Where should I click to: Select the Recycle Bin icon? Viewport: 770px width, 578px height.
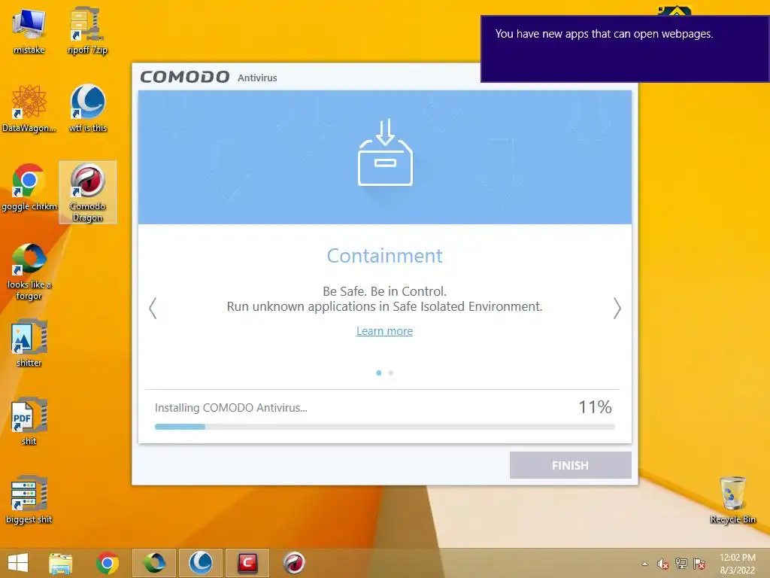[732, 500]
